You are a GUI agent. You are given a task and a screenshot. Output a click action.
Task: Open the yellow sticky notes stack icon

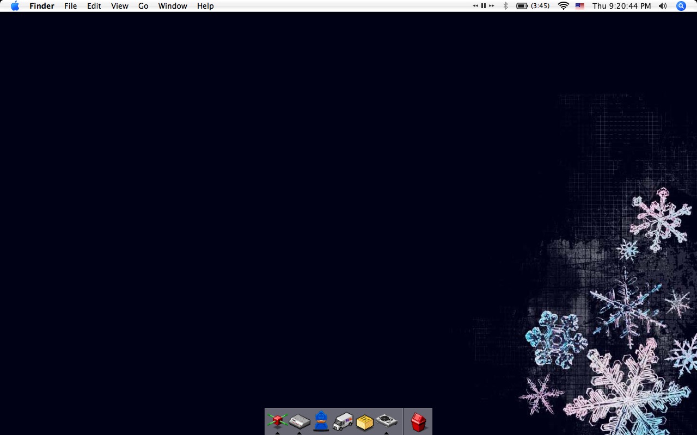365,422
